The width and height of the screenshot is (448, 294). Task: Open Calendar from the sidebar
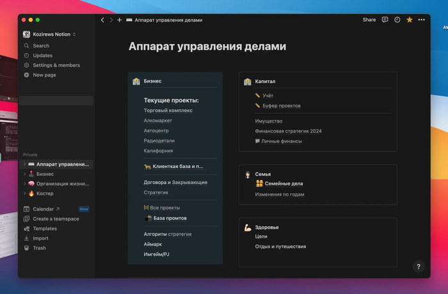[x=44, y=209]
